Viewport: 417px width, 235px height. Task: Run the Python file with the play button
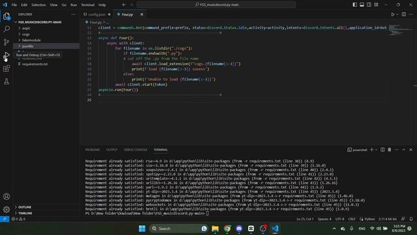click(x=392, y=14)
